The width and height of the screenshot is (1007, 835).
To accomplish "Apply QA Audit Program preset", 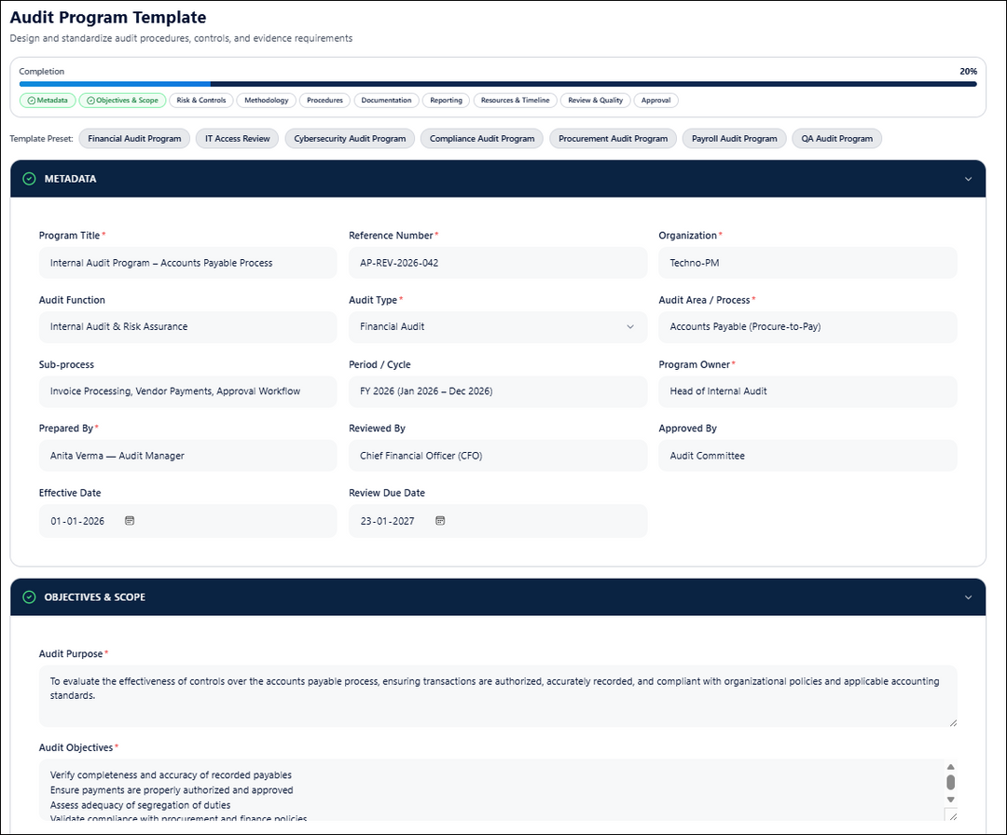I will [836, 139].
